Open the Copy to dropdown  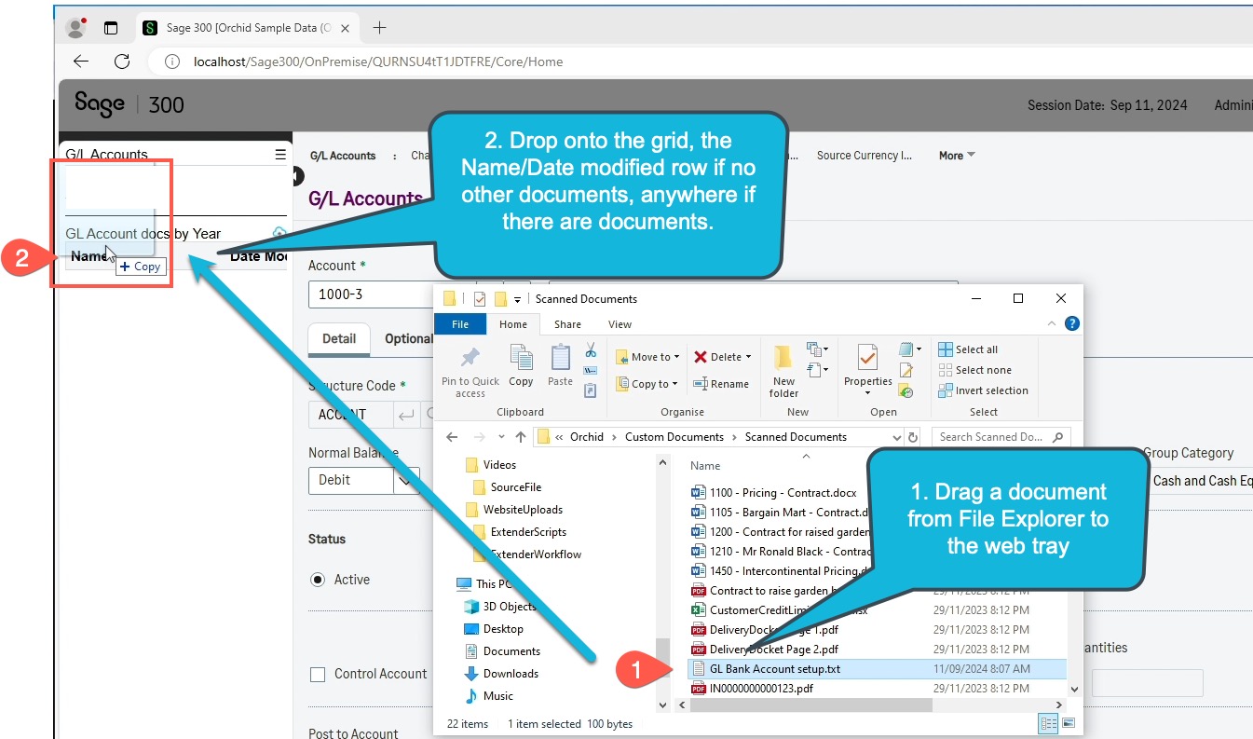[647, 383]
